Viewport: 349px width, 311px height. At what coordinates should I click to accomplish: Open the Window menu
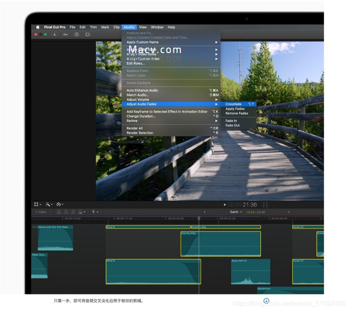pyautogui.click(x=157, y=27)
